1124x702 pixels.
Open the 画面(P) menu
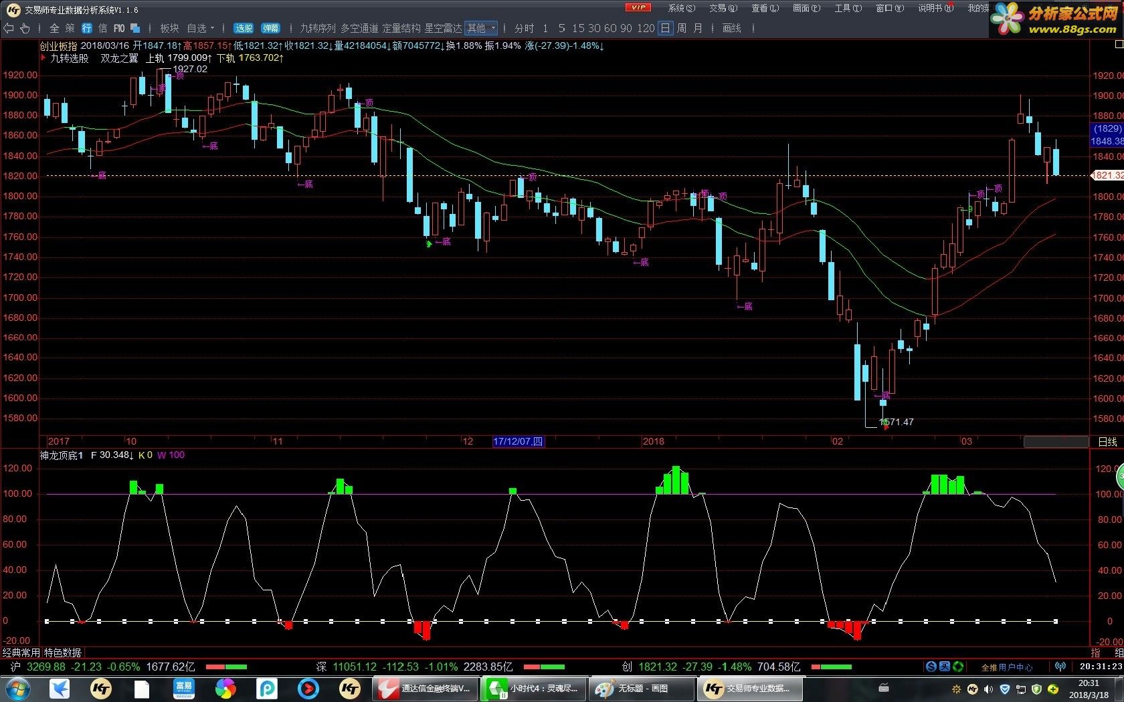806,8
